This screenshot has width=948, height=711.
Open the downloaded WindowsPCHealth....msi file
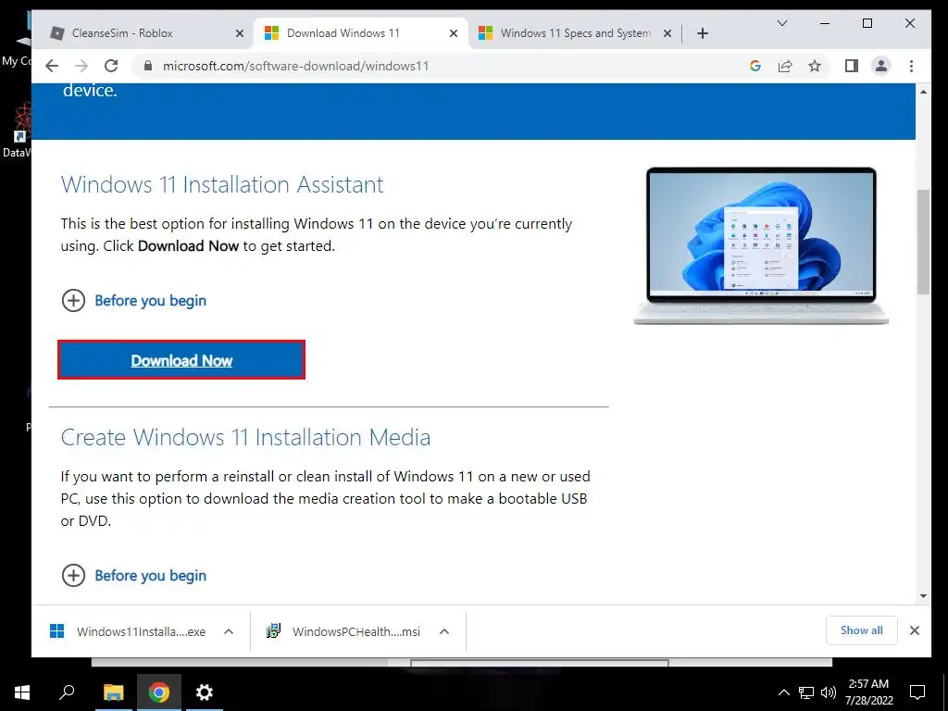coord(343,631)
